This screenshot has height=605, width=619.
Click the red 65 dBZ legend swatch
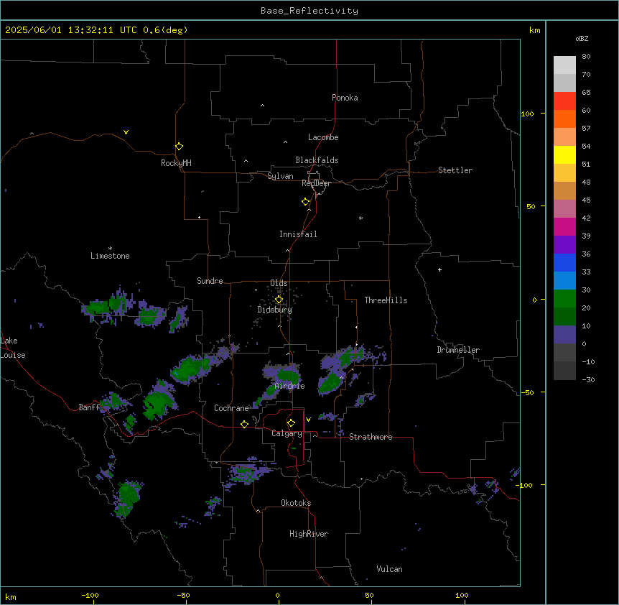coord(564,101)
